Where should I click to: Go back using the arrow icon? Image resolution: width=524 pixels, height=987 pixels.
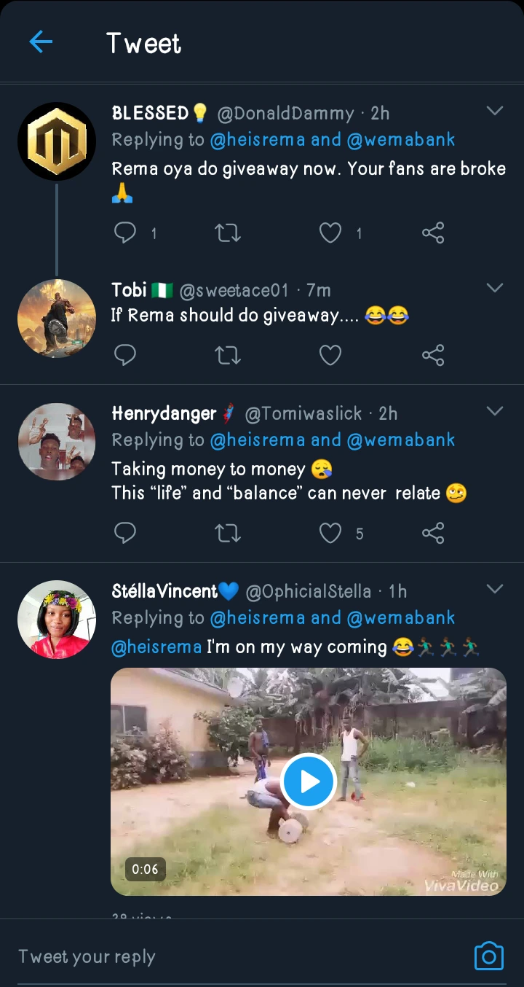(x=41, y=43)
